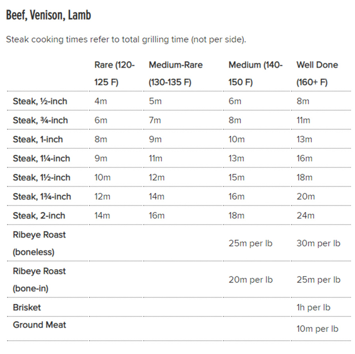Click the "Well Done (160+ F)" column header
The image size is (355, 354).
pyautogui.click(x=317, y=73)
